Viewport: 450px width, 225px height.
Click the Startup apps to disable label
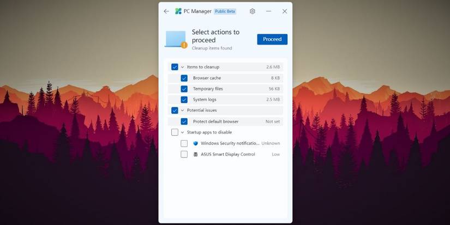[209, 132]
